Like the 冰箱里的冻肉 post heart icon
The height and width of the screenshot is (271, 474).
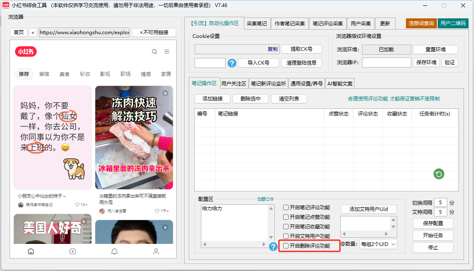[157, 211]
